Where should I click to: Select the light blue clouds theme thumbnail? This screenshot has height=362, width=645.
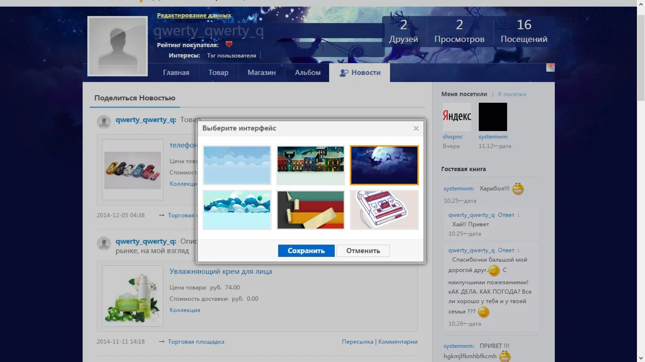237,165
